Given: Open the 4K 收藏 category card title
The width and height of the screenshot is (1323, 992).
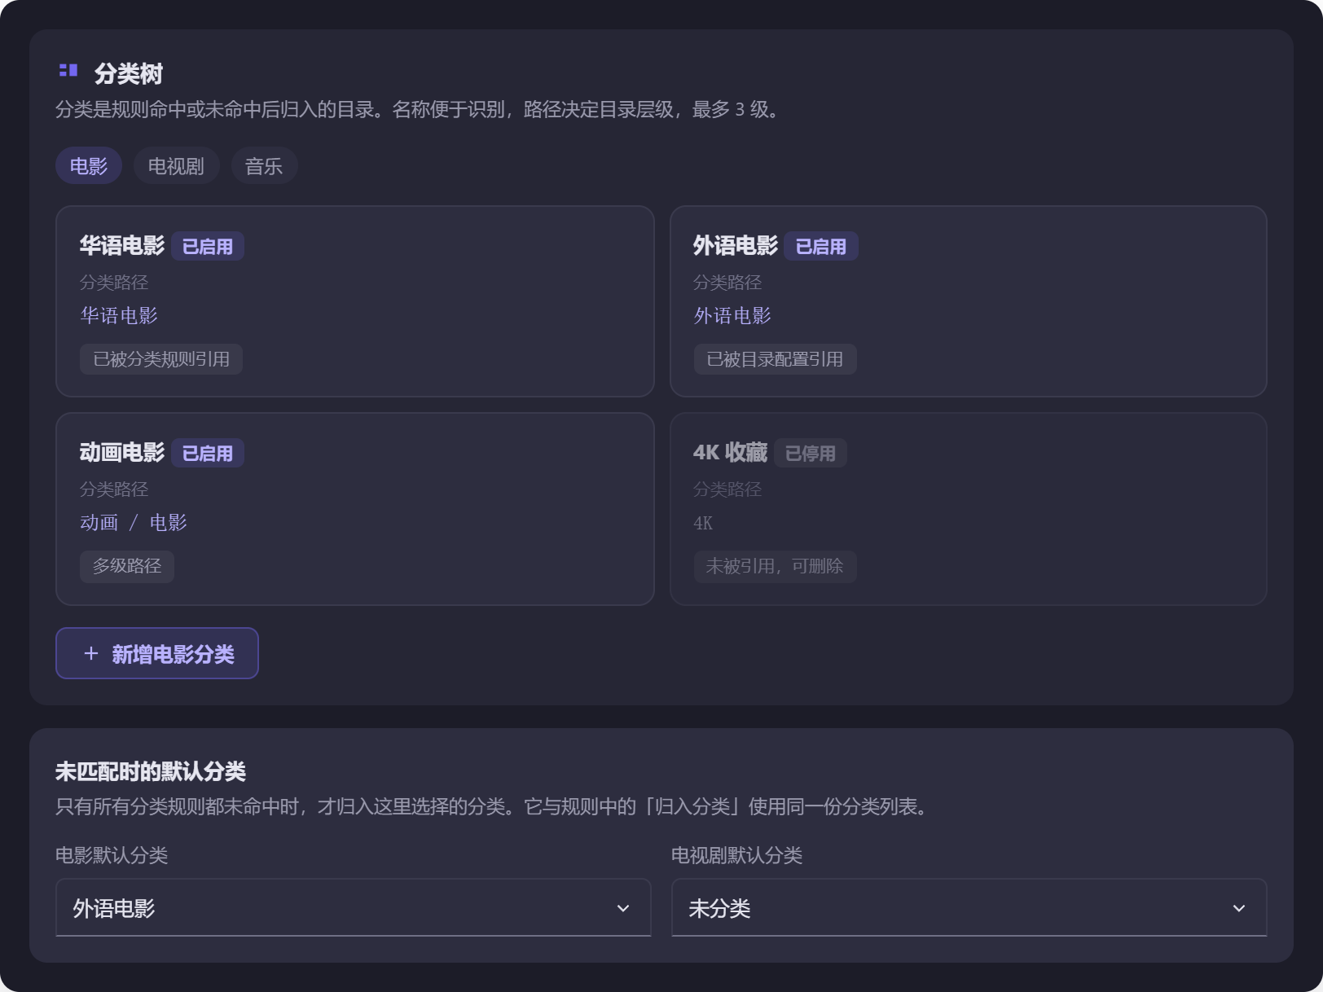Looking at the screenshot, I should point(730,452).
